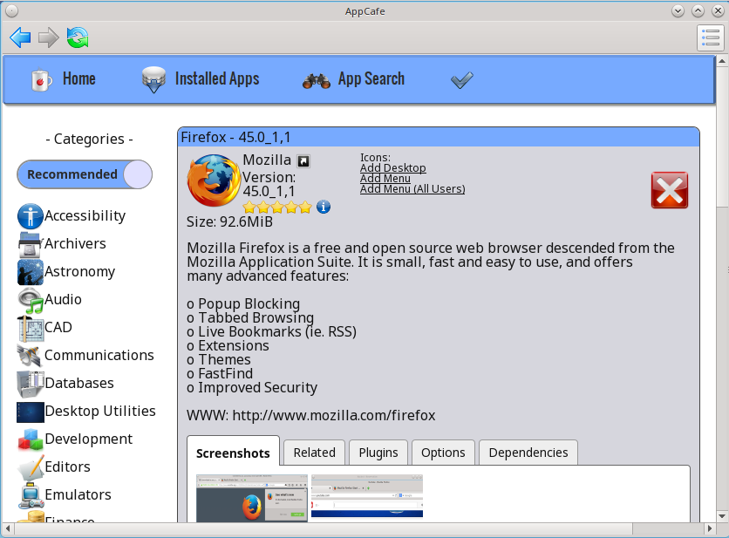Select the Audio category label

(x=64, y=299)
